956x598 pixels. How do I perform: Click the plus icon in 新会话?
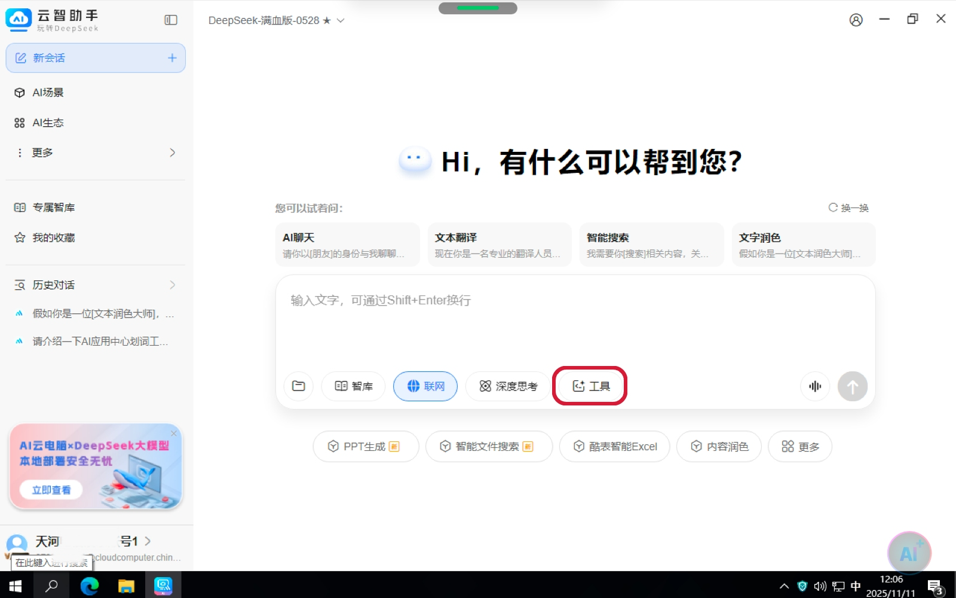pyautogui.click(x=172, y=58)
